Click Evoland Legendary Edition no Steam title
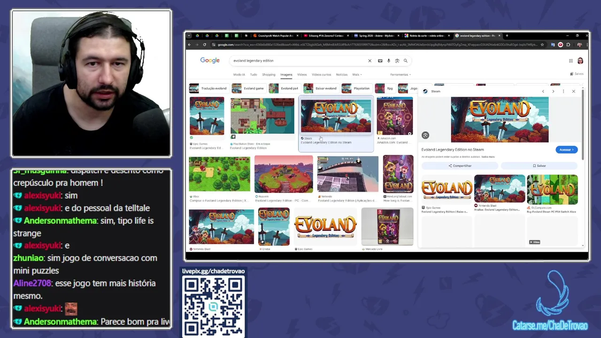This screenshot has height=338, width=601. coord(453,150)
